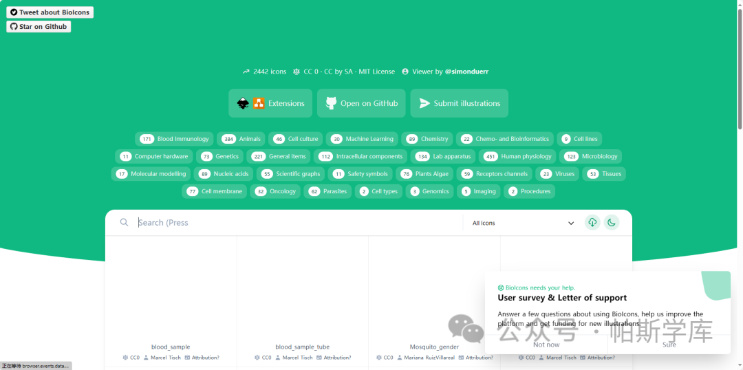Select the Genomics category
Screen dimensions: 743x370
pyautogui.click(x=429, y=191)
